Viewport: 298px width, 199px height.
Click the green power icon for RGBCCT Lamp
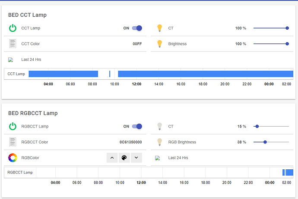pos(13,127)
